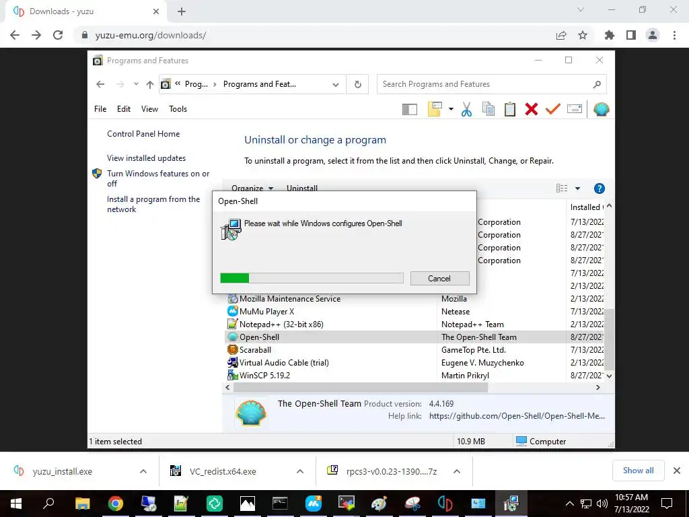Open the blue Help question mark icon
Viewport: 689px width, 517px height.
599,188
